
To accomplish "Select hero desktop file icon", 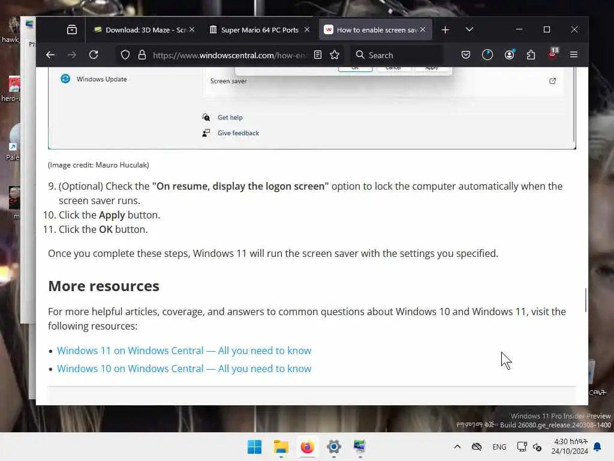I will (12, 89).
